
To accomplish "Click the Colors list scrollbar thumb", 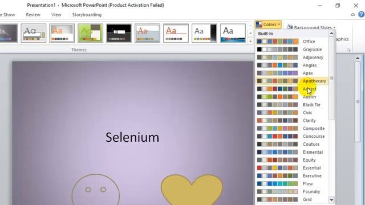I will pyautogui.click(x=332, y=78).
